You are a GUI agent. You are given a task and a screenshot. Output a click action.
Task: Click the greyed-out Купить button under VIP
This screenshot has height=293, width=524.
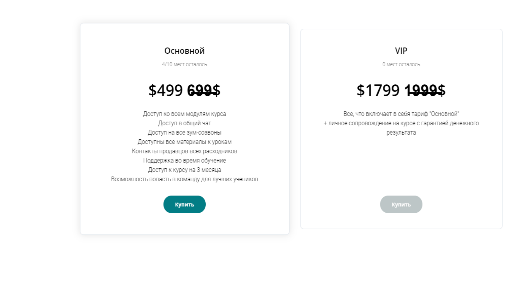[401, 204]
